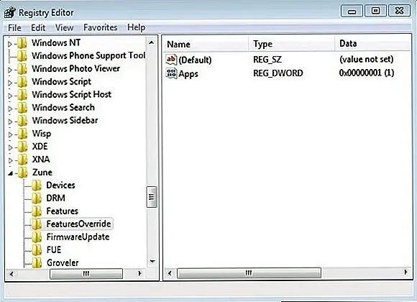
Task: Click the right pane horizontal scrollbar right arrow
Action: tap(405, 273)
